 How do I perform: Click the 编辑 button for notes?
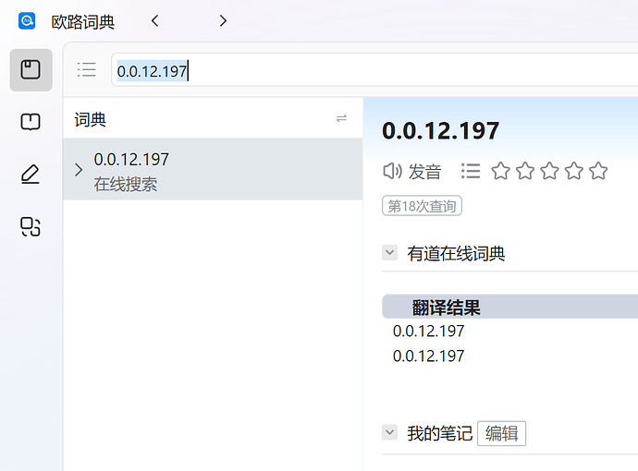click(x=501, y=433)
